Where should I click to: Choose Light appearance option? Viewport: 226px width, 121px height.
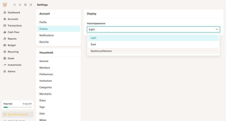[x=153, y=38]
